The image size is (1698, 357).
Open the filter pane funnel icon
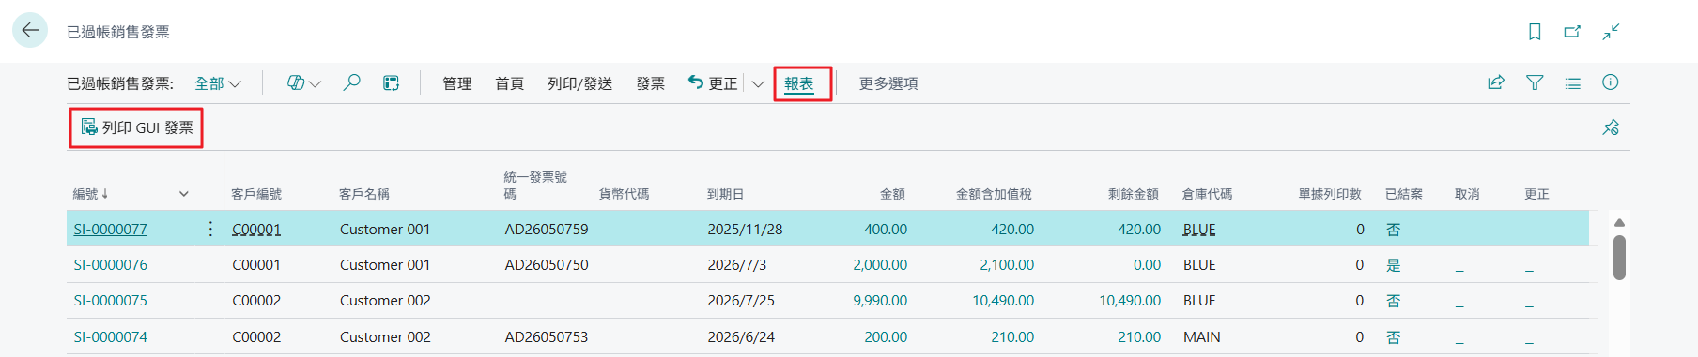pyautogui.click(x=1535, y=82)
